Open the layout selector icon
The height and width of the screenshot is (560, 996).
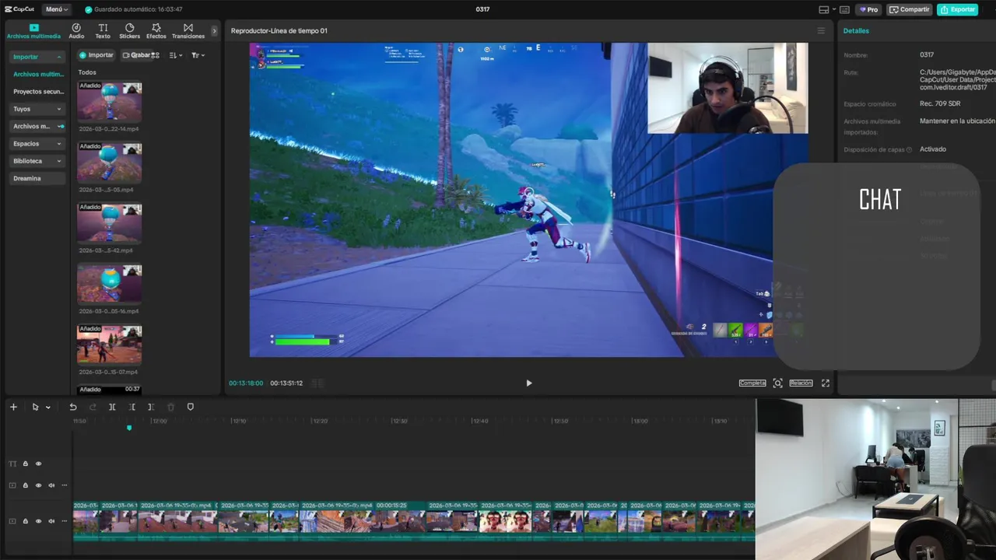(x=824, y=9)
